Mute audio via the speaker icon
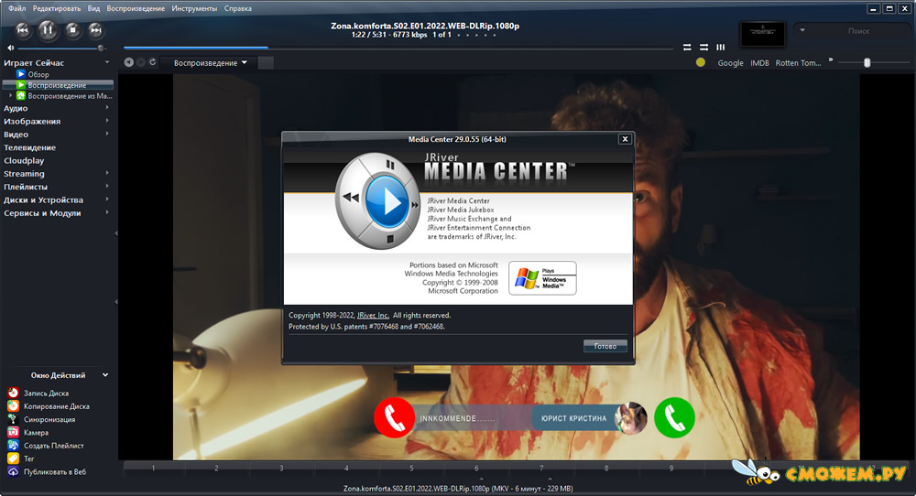The image size is (916, 496). (10, 48)
